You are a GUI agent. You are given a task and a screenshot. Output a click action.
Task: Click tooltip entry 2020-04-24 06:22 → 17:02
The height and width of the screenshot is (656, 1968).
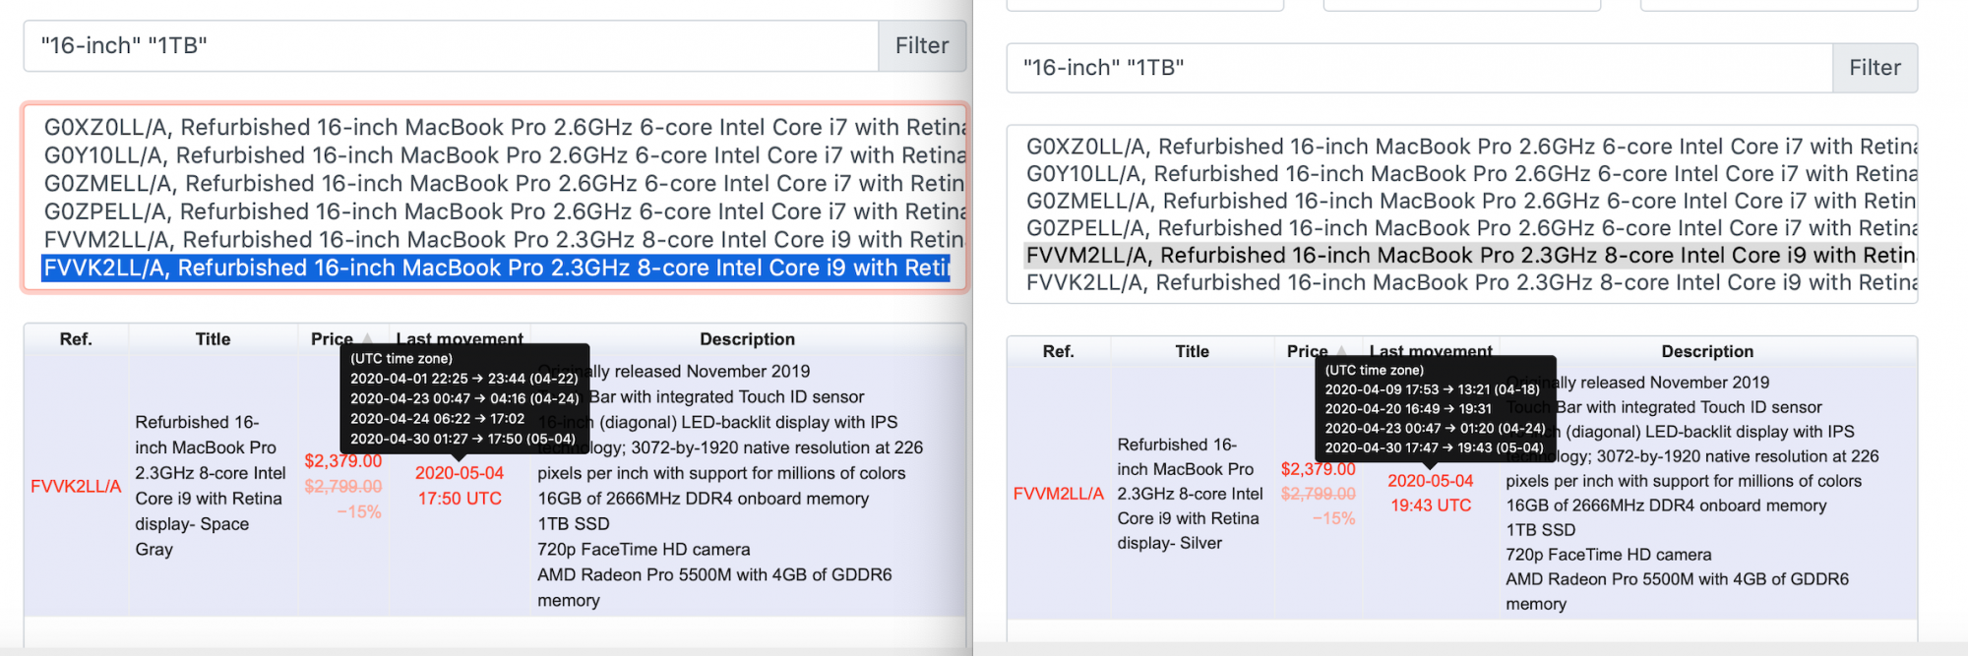pyautogui.click(x=438, y=419)
